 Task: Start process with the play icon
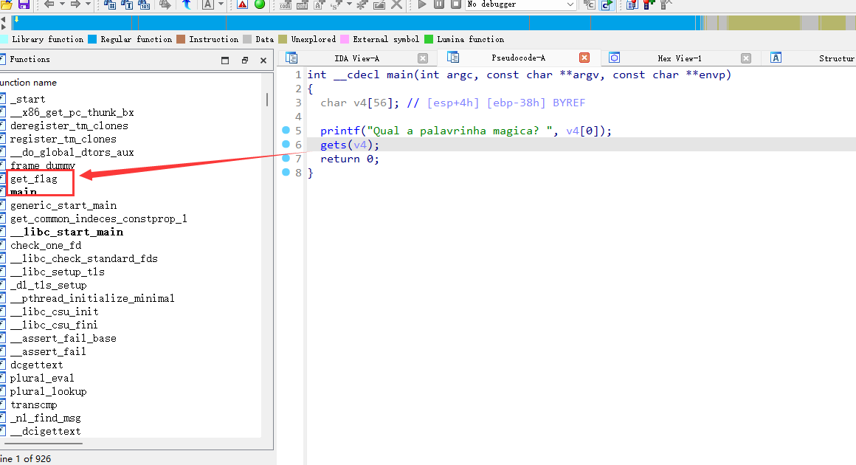(422, 4)
